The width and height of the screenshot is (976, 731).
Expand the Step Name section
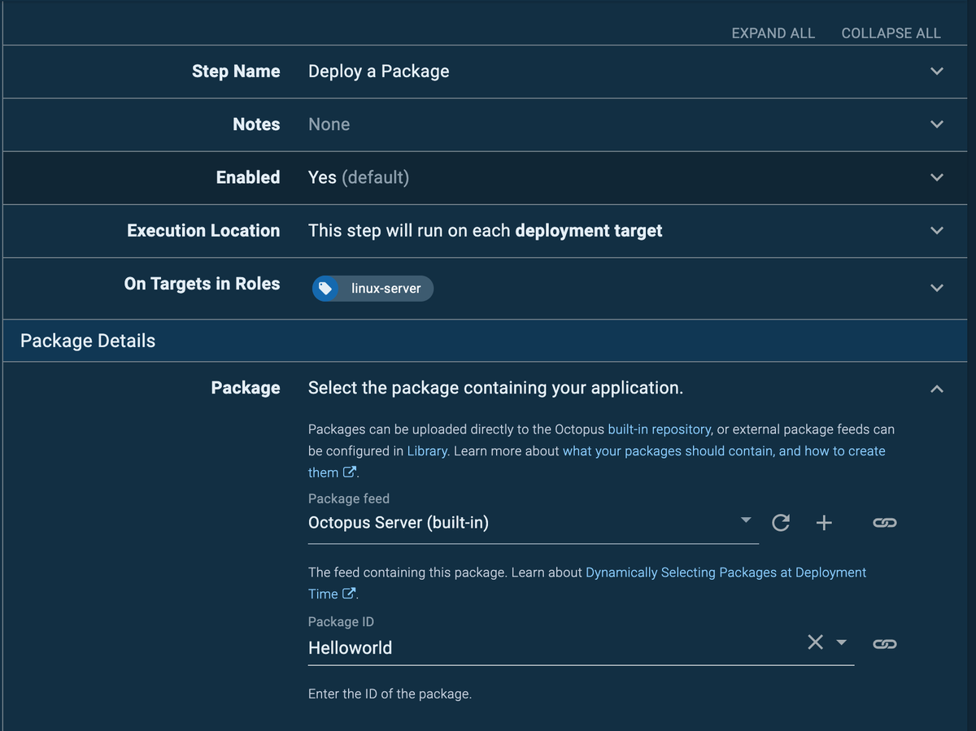pos(937,72)
